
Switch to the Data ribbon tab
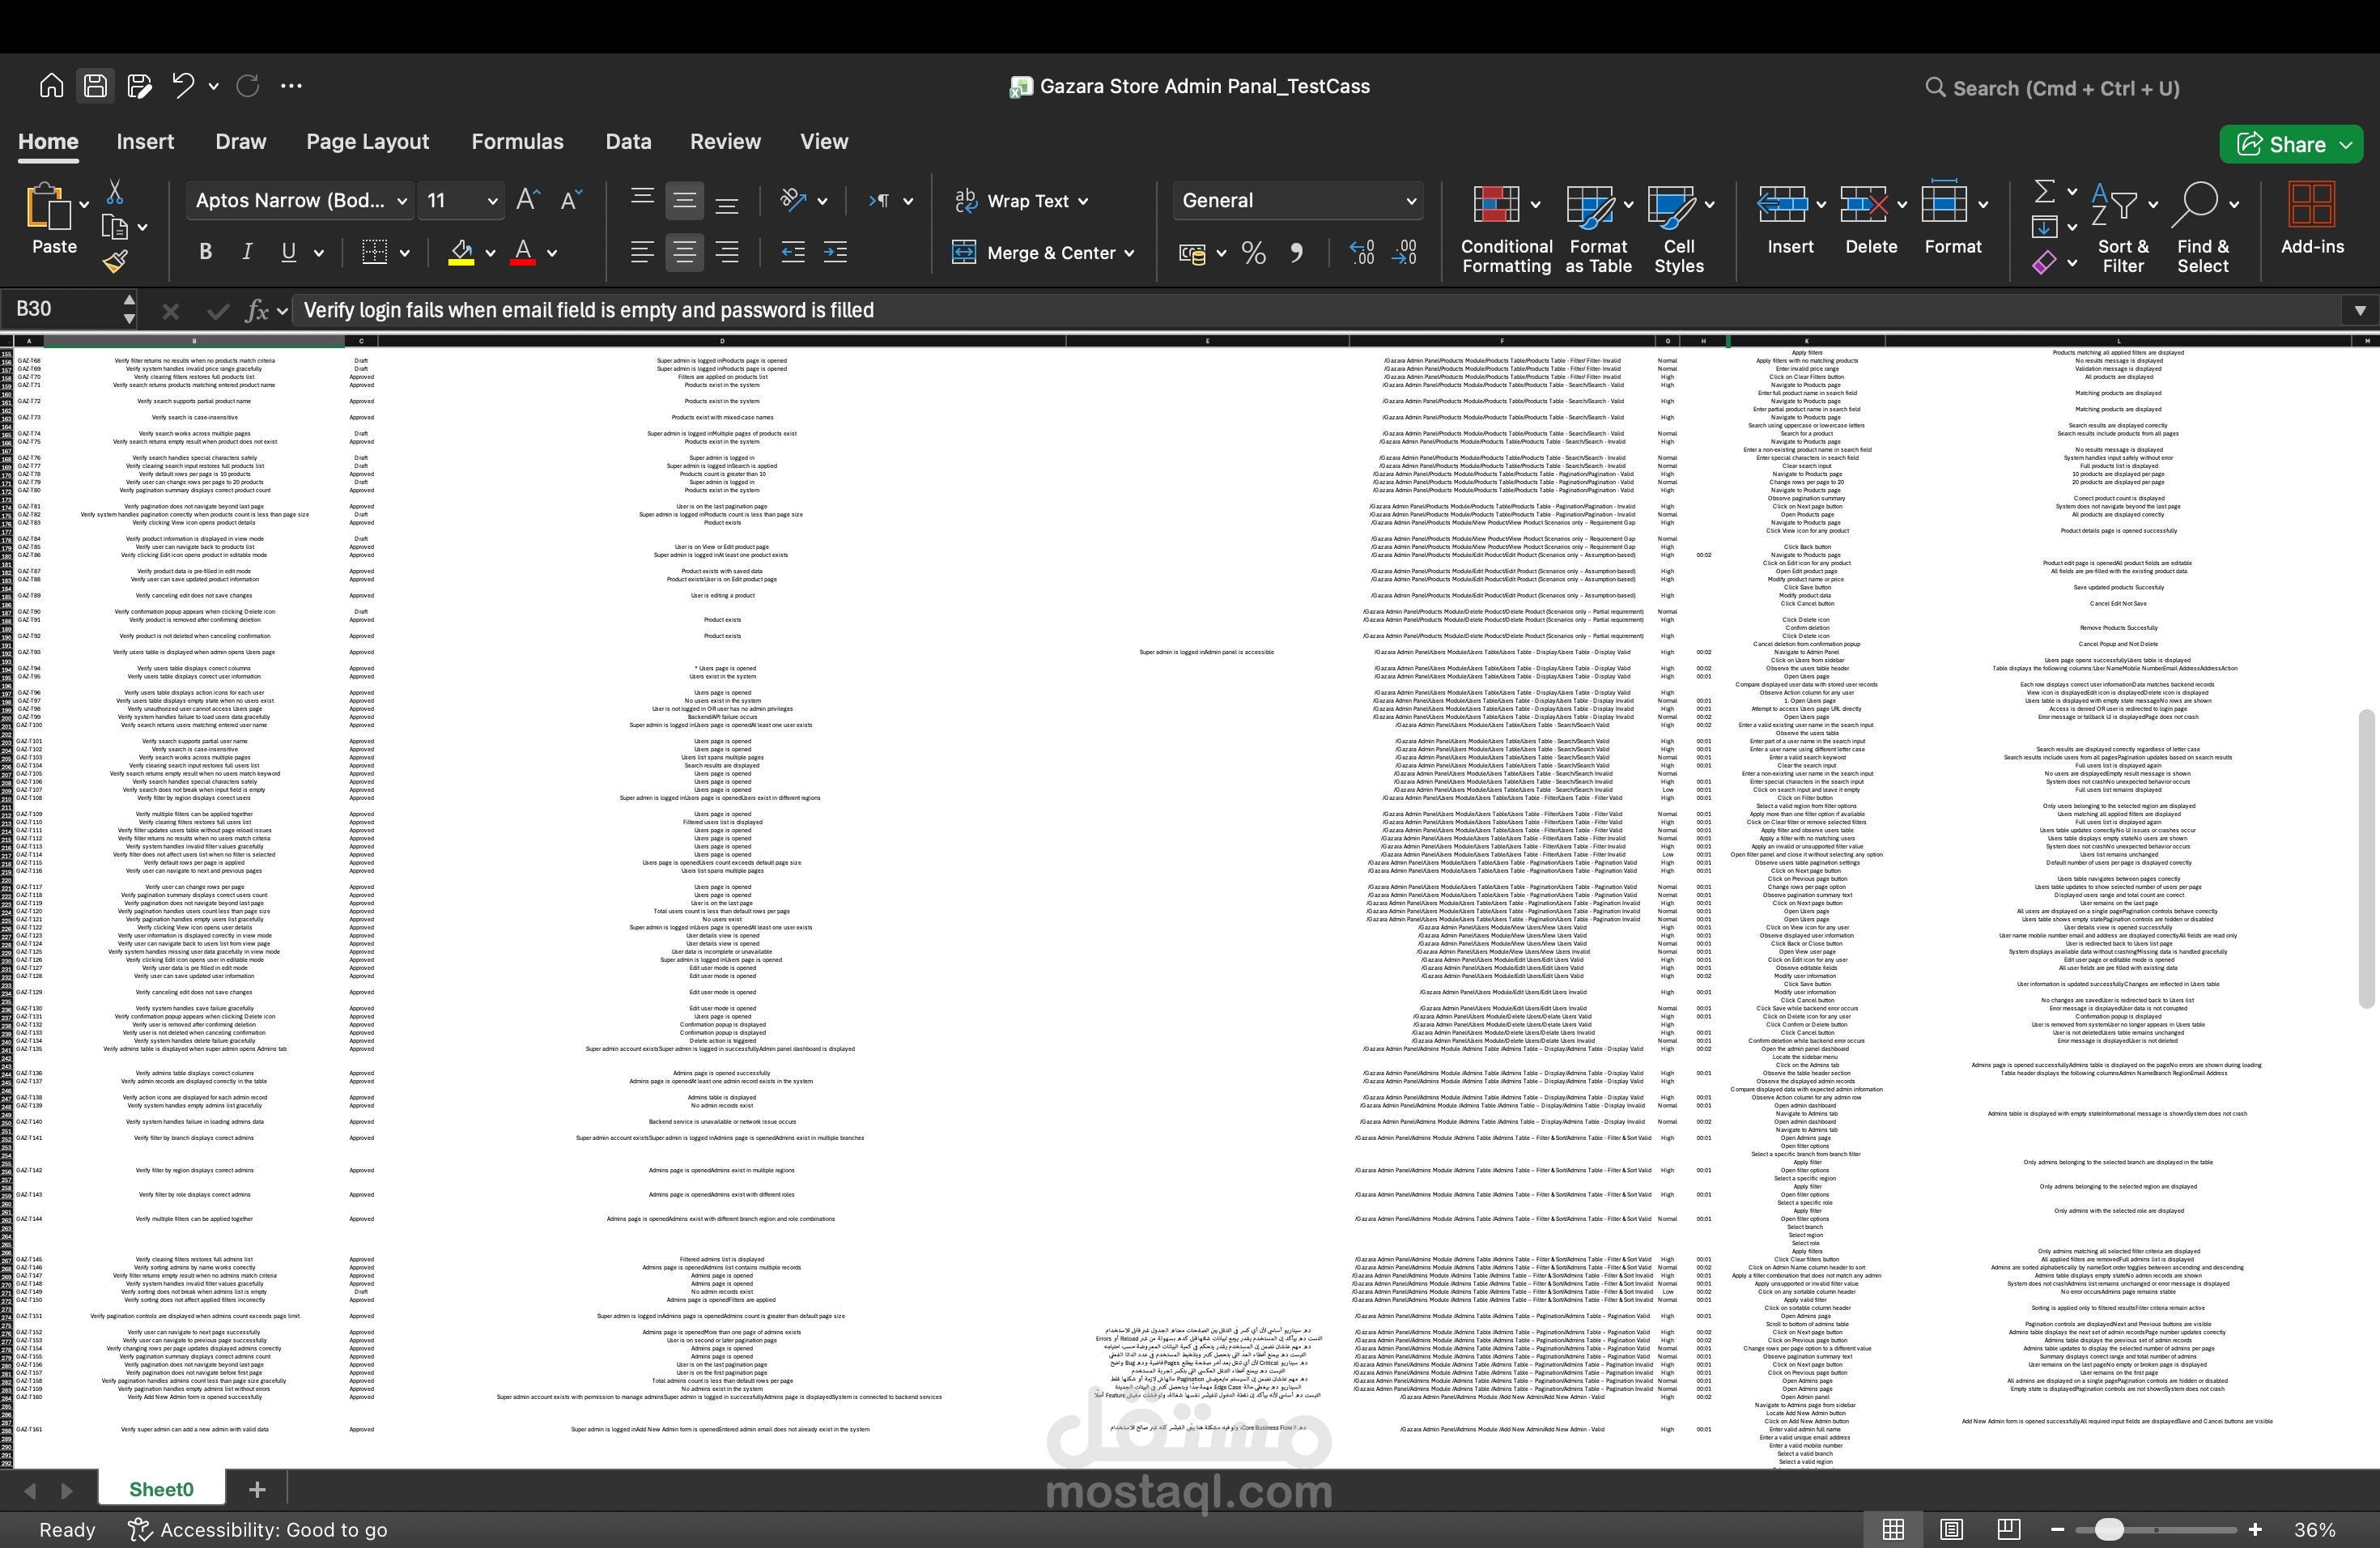pos(627,141)
